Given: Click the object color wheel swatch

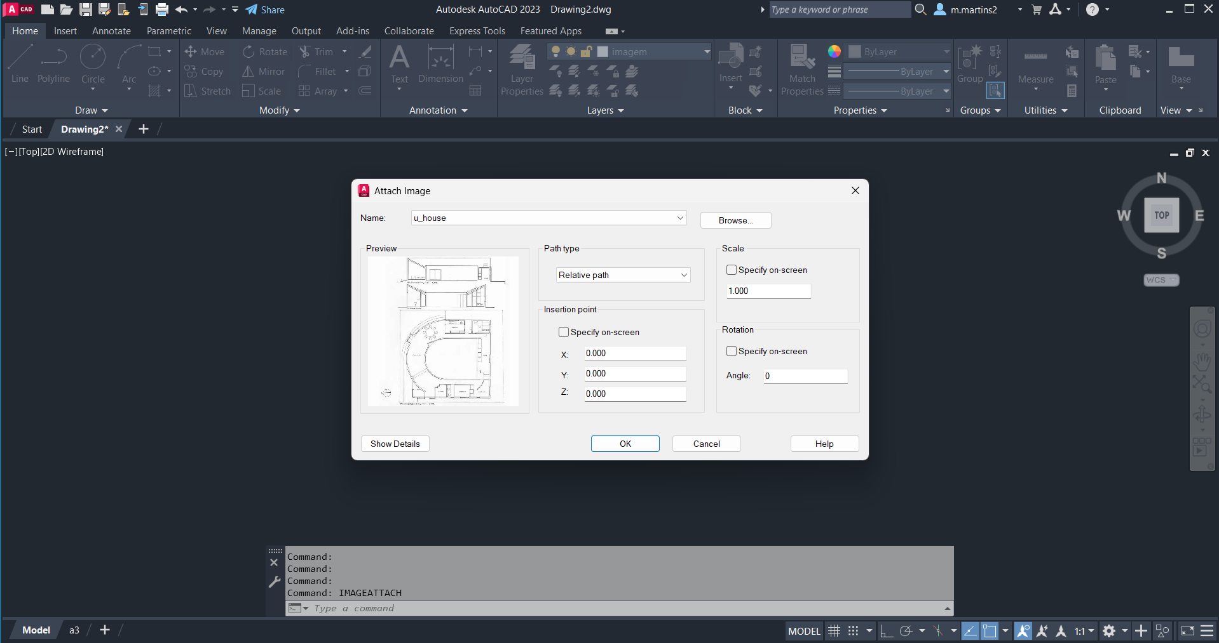Looking at the screenshot, I should pos(834,51).
